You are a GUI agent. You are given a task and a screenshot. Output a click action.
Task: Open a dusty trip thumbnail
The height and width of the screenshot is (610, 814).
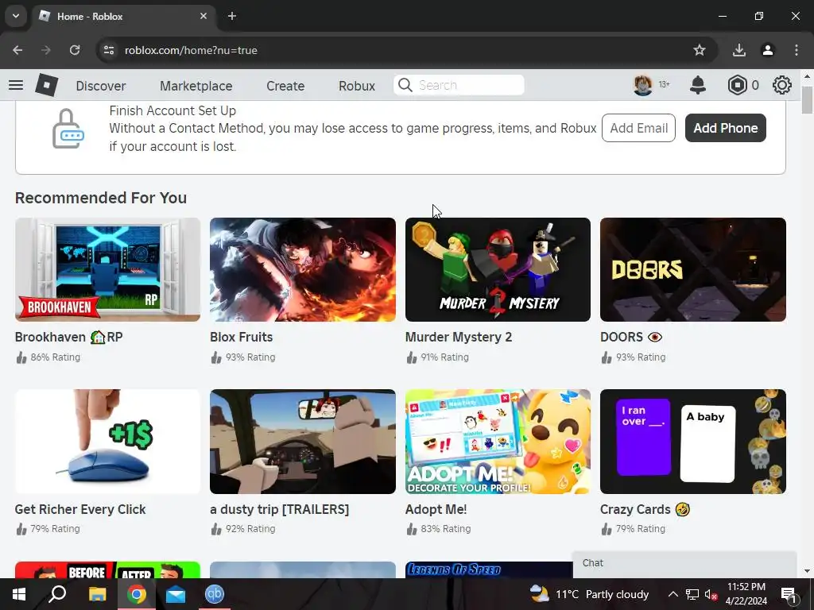click(303, 442)
